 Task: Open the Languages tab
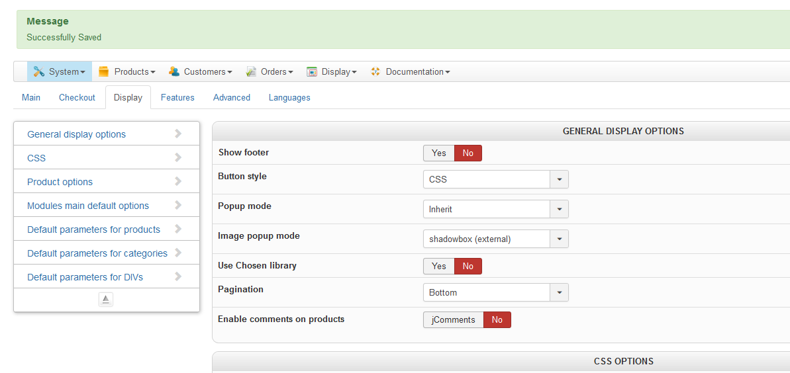289,97
